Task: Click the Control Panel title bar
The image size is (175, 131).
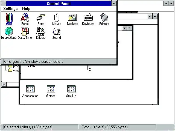Action: click(59, 4)
